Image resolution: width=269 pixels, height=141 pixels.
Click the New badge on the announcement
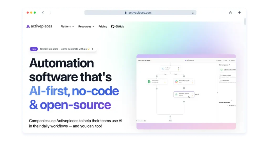coord(34,49)
